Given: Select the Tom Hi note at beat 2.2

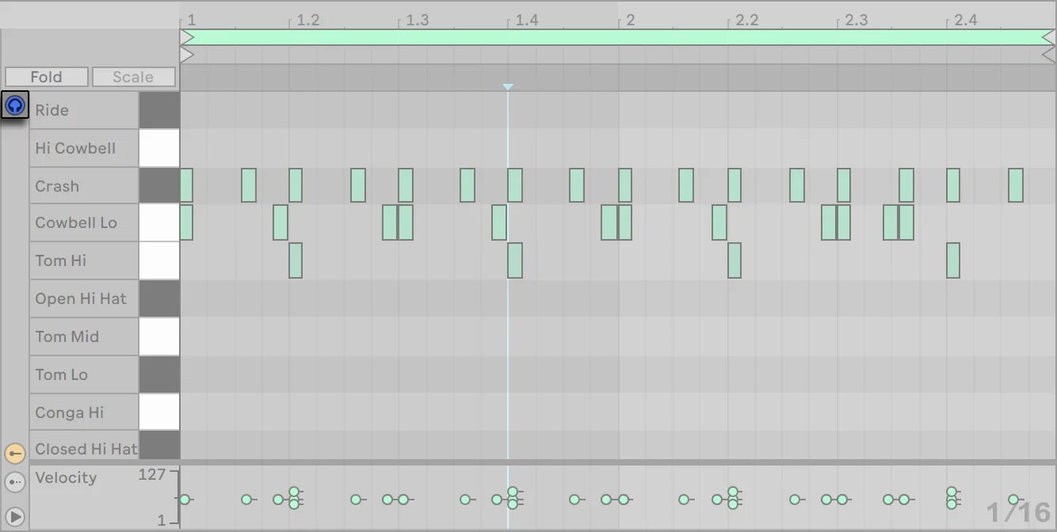Looking at the screenshot, I should coord(735,260).
